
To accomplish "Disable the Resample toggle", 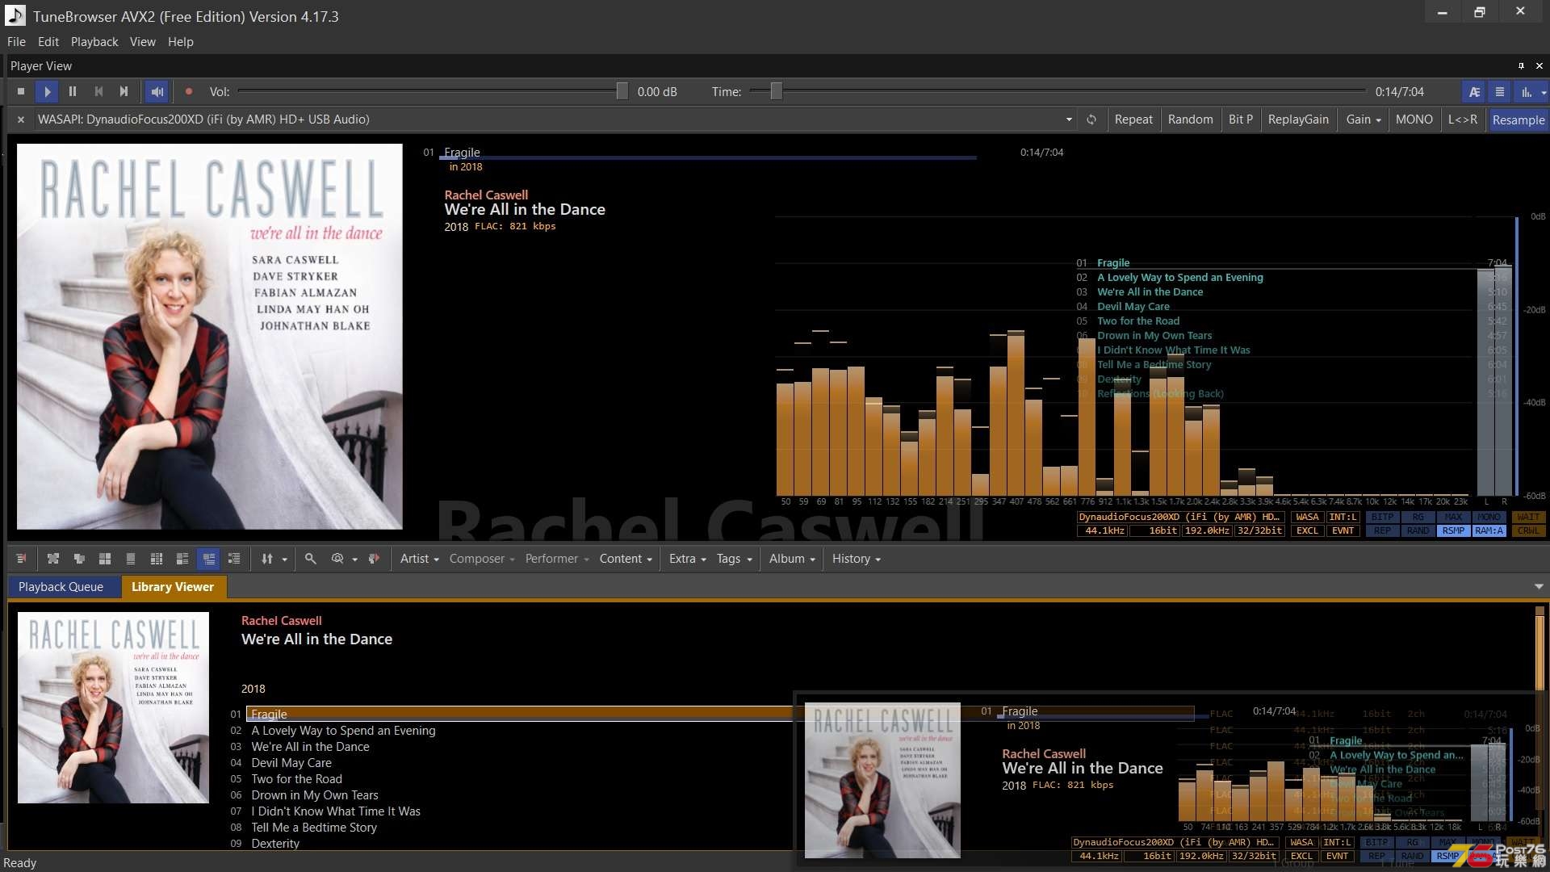I will pos(1519,119).
